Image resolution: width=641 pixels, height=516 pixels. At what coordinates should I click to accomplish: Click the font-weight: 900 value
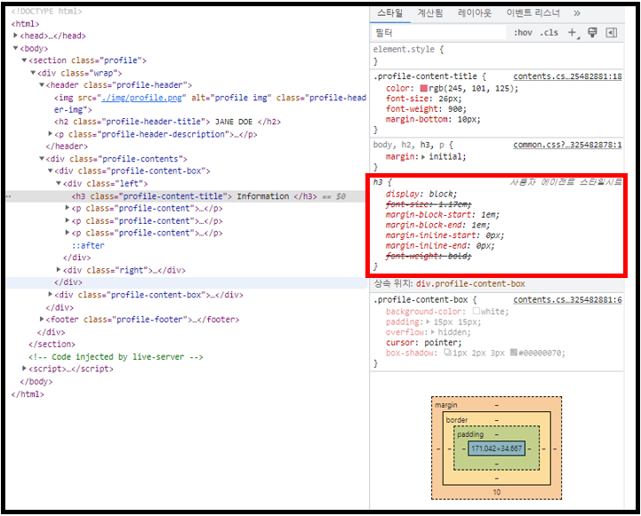456,109
